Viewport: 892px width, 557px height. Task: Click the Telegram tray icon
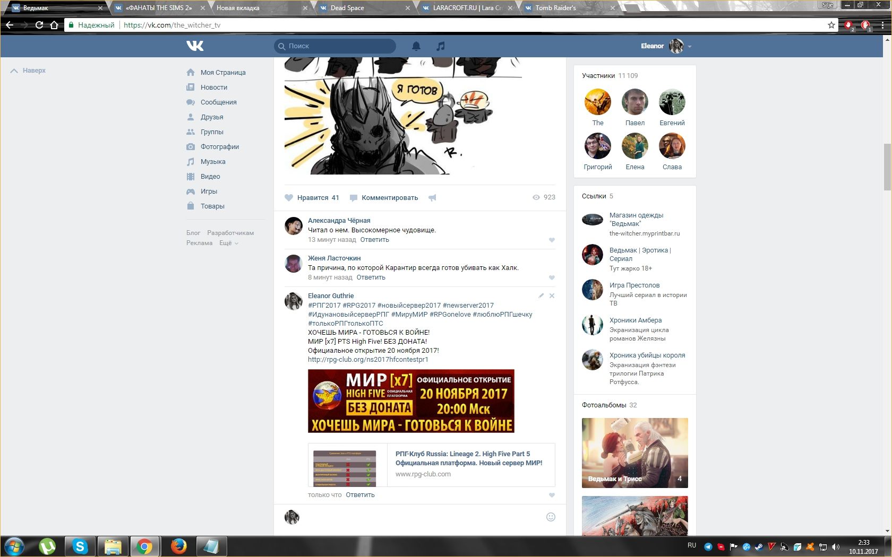tap(708, 546)
